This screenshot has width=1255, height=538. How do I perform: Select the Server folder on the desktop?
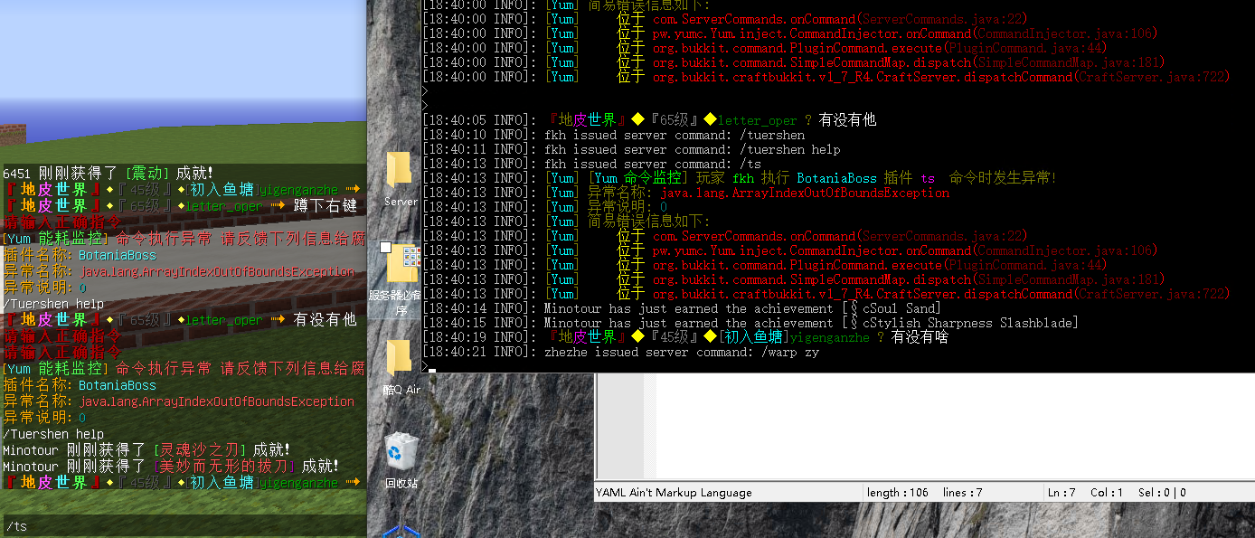[400, 179]
